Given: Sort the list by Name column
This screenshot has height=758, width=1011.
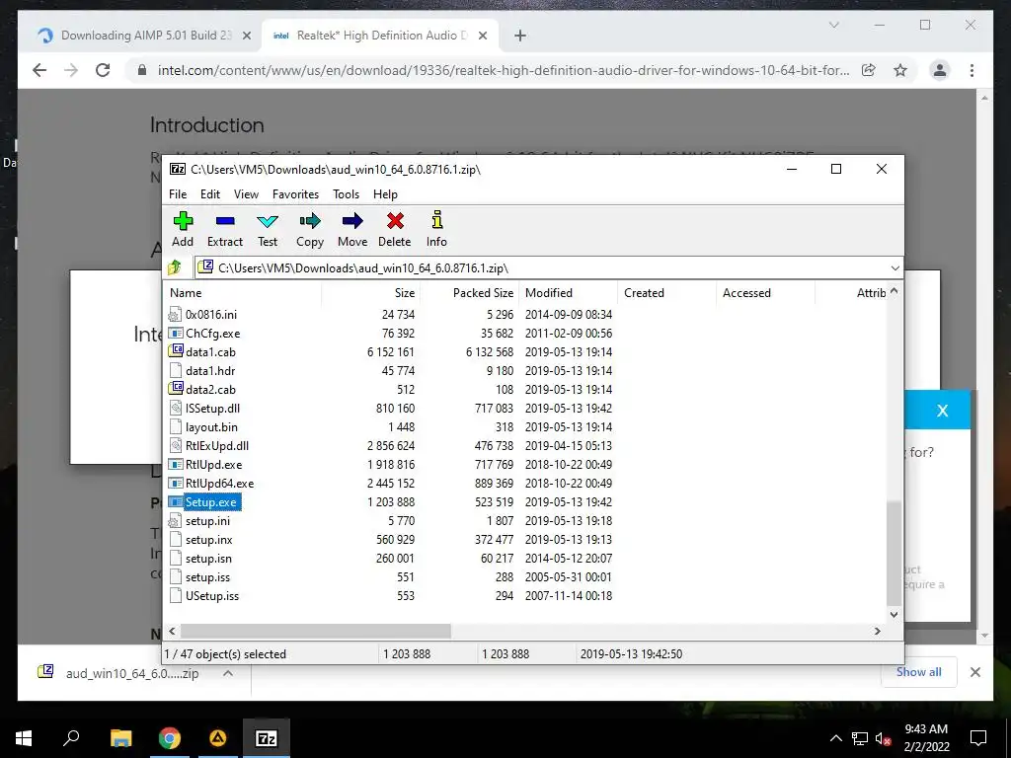Looking at the screenshot, I should 186,292.
